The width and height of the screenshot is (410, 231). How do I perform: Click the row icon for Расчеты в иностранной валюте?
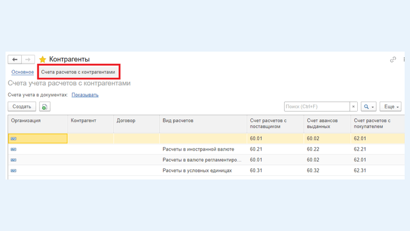pos(13,149)
